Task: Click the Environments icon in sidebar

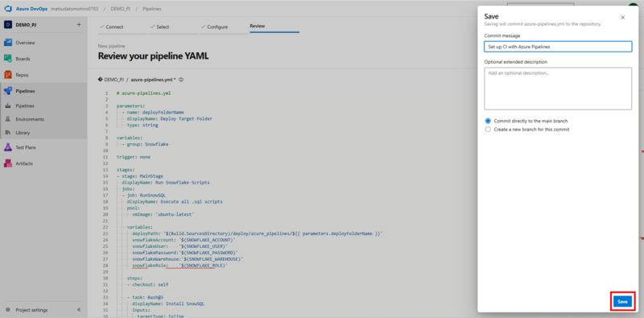Action: tap(8, 119)
